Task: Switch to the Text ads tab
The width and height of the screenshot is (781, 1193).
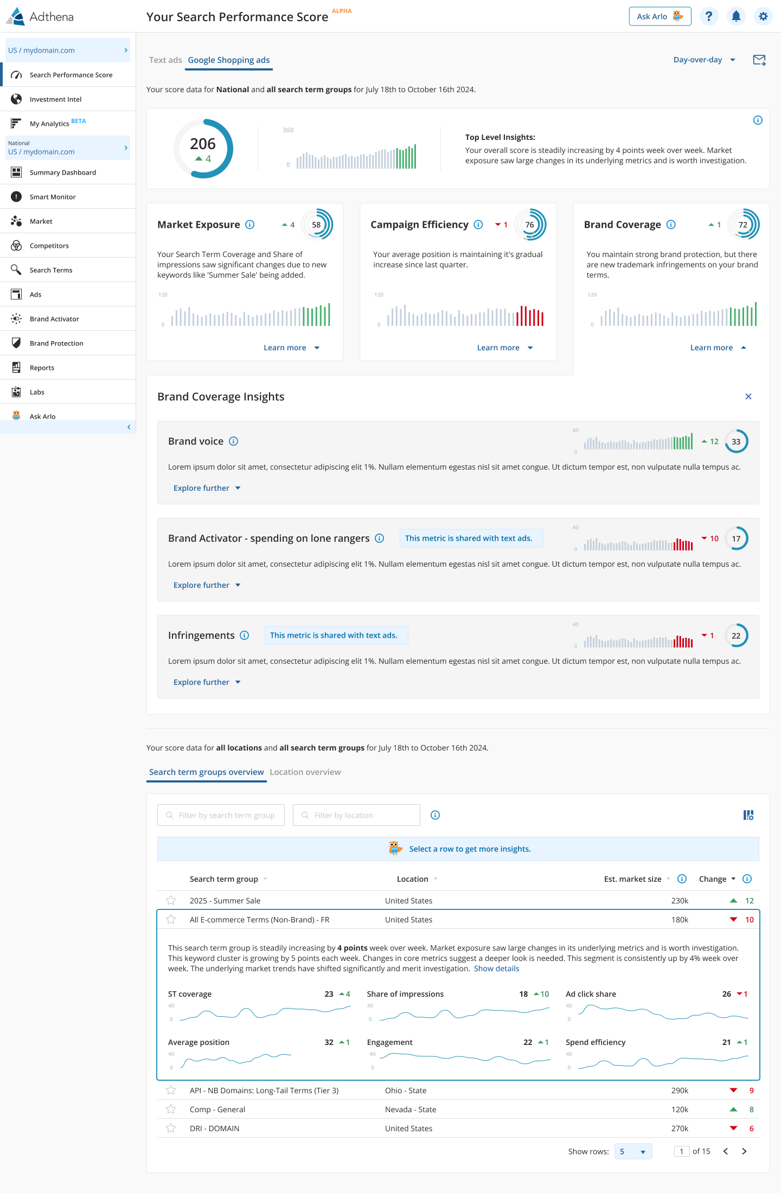Action: [165, 60]
